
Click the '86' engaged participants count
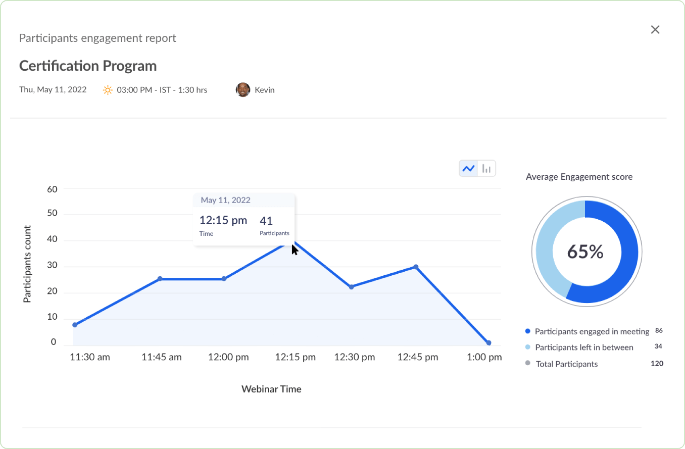click(659, 330)
